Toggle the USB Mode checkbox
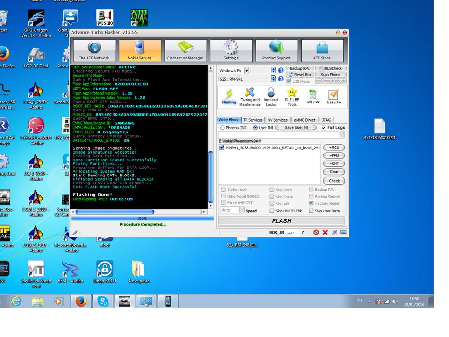Image resolution: width=449 pixels, height=337 pixels. click(289, 81)
